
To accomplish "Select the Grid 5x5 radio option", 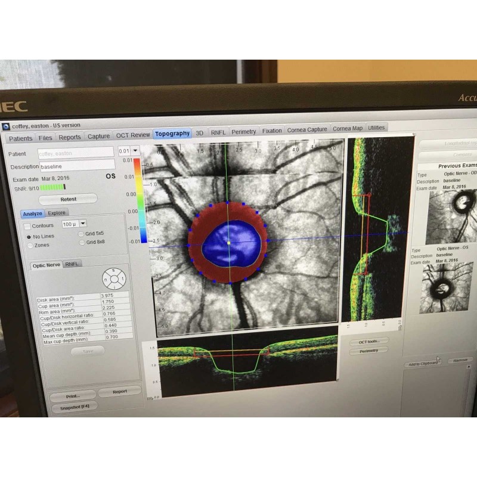I will 81,234.
